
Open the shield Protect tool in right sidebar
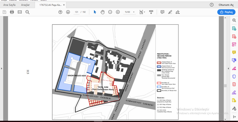pos(234,76)
